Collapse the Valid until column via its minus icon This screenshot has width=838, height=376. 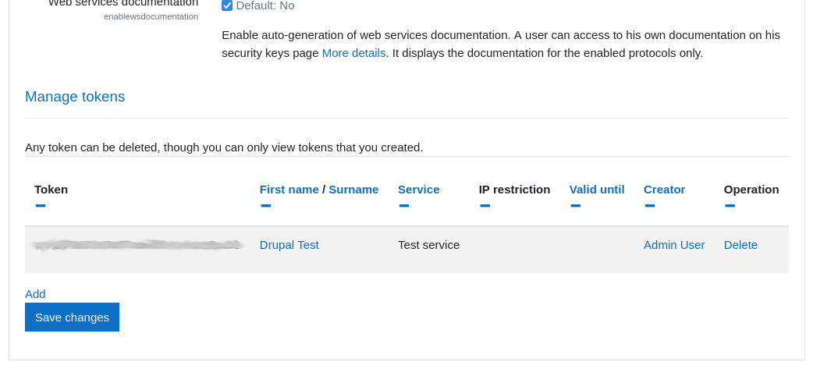576,206
